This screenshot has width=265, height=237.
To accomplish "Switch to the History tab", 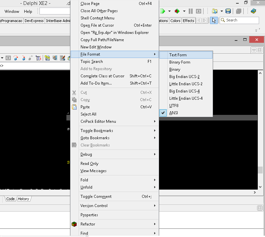I will (x=23, y=198).
